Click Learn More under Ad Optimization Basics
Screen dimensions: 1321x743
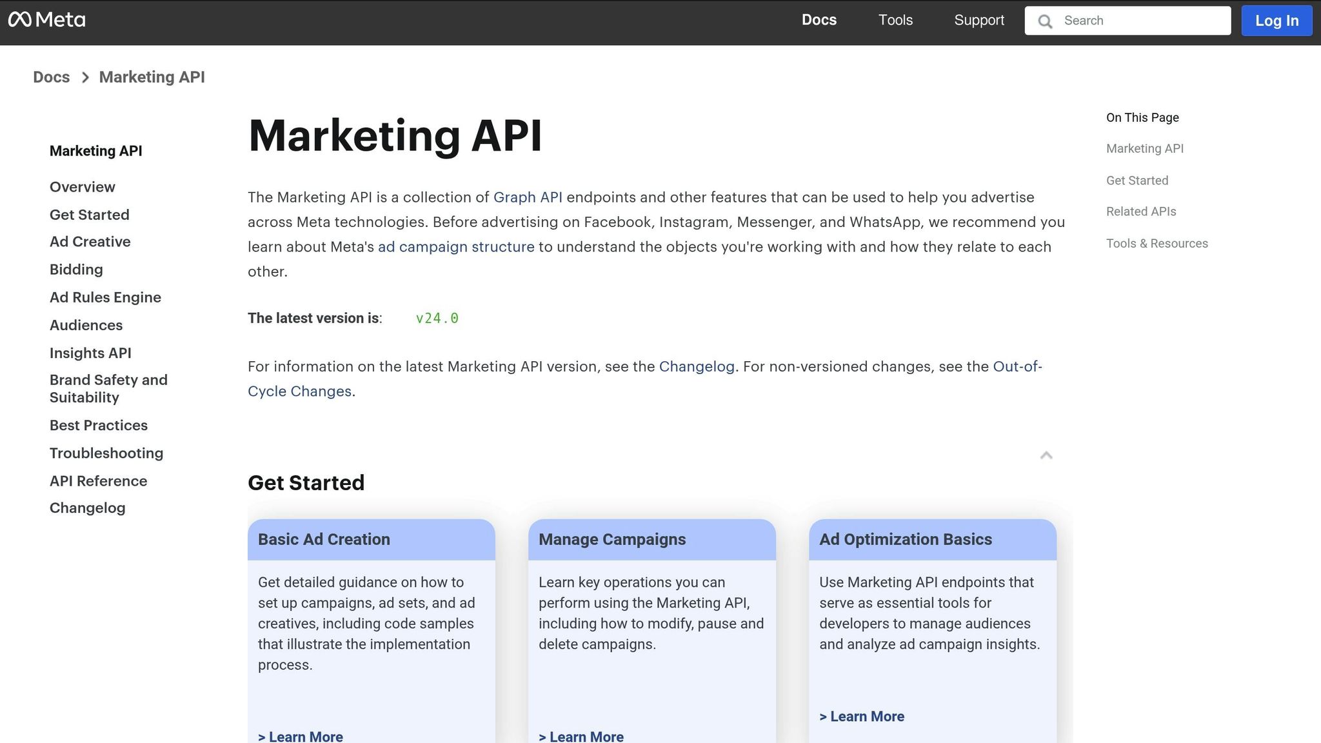(x=862, y=716)
